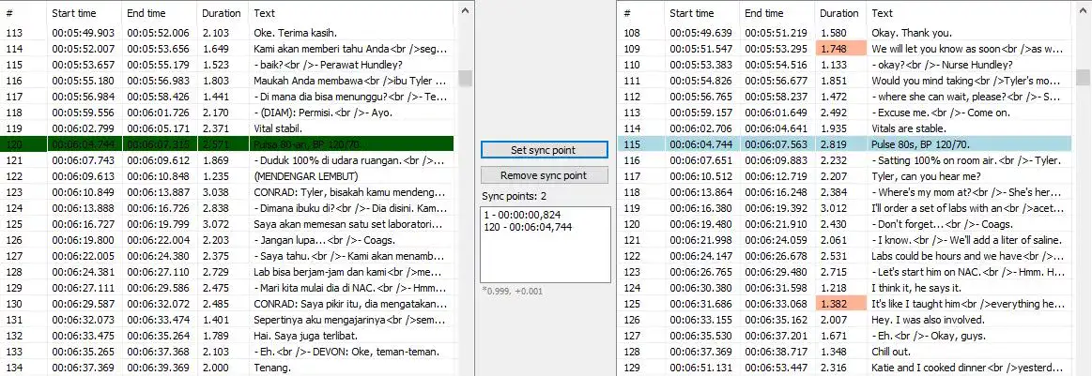Select right row 110 '- okay? - Nurse Hundley?'
Screen dimensions: 1092x376
point(845,65)
